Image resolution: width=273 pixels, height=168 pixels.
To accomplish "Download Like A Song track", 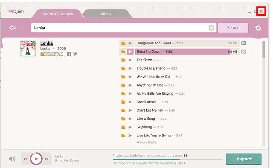I will coord(123,119).
